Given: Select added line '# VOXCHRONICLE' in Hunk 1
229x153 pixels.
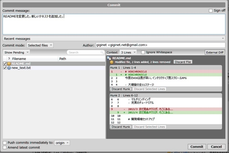Looking at the screenshot, I should click(x=166, y=75).
